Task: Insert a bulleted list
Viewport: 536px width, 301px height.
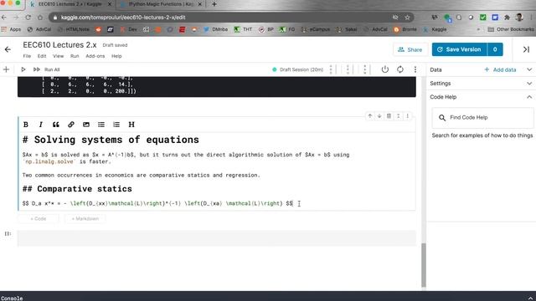Action: click(101, 125)
